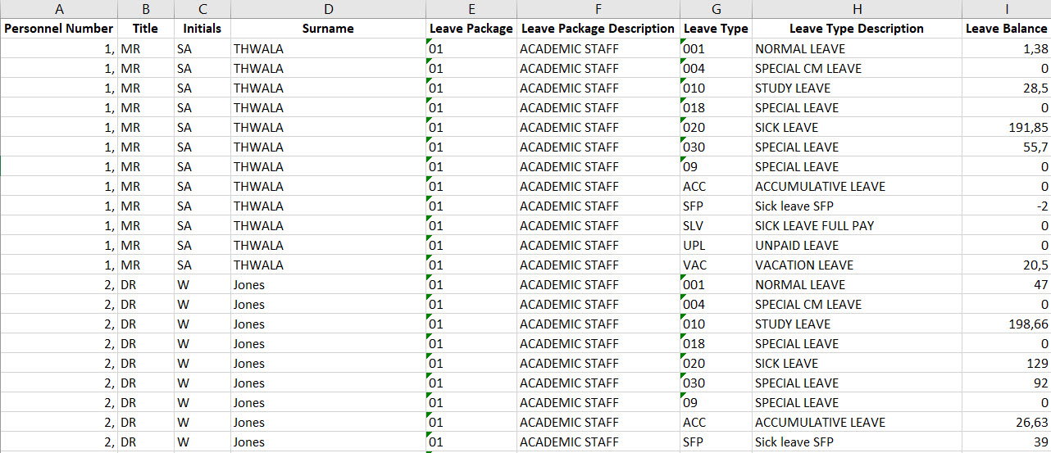Click the 'Leave Balance' header cell
Image resolution: width=1051 pixels, height=453 pixels.
click(x=1006, y=29)
